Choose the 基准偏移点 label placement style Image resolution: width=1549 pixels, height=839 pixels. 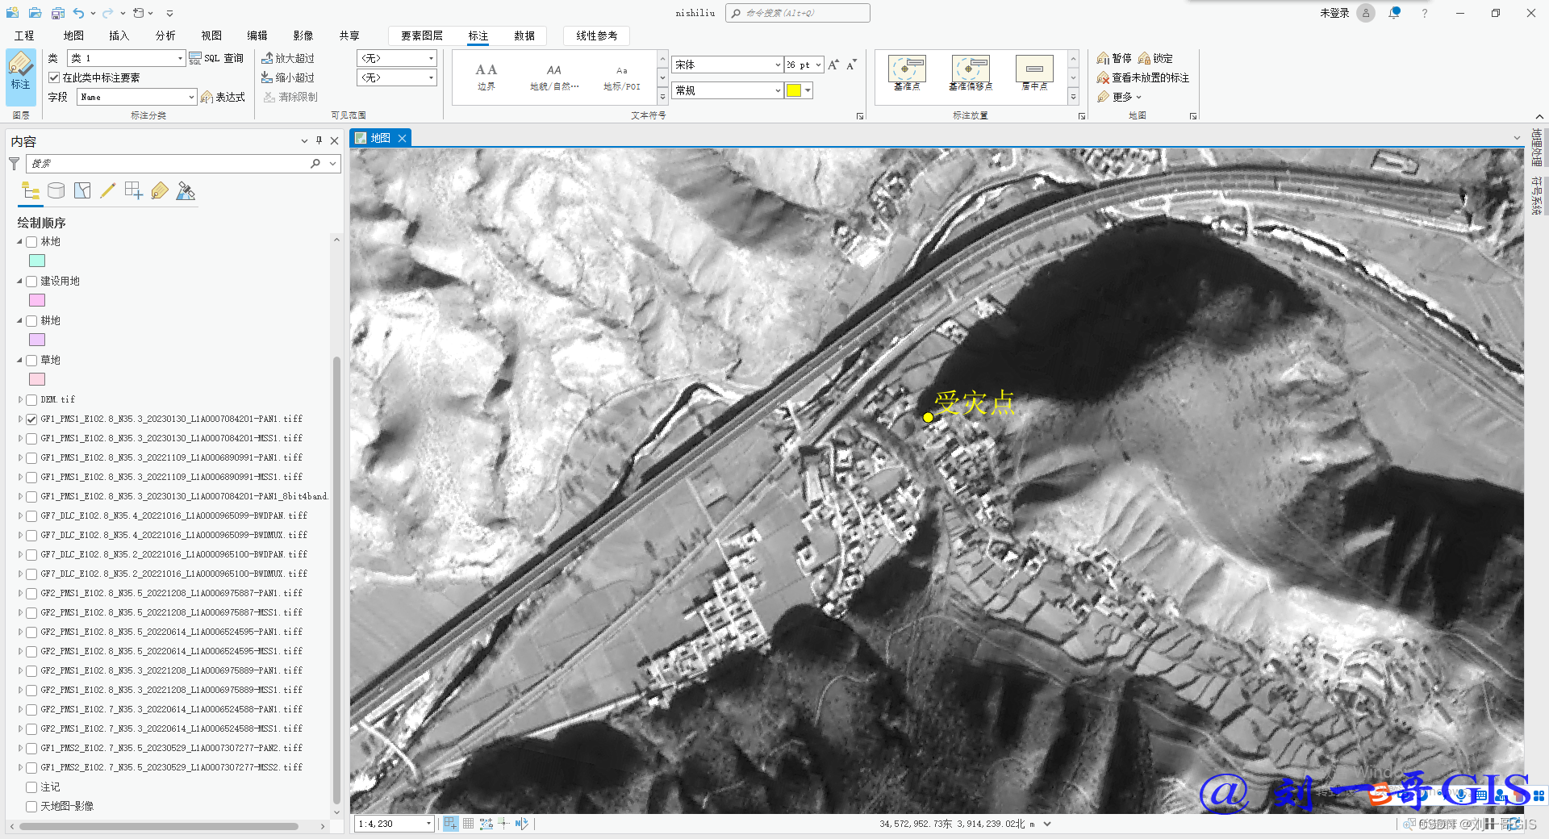coord(971,73)
